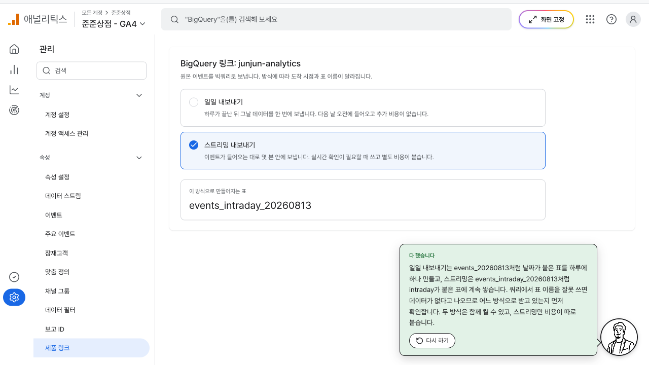Click the magnifier icon in top search bar

pyautogui.click(x=174, y=19)
